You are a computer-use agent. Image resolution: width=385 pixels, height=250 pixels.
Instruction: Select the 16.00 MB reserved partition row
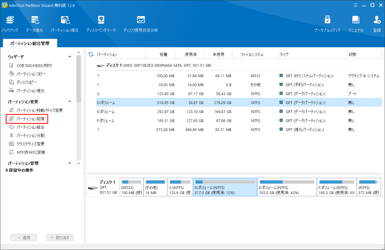pos(239,85)
